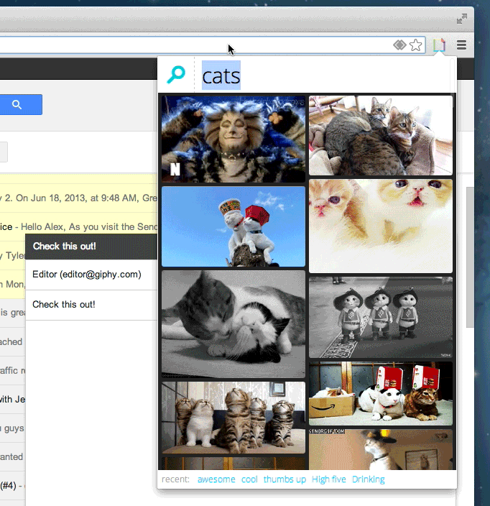490x506 pixels.
Task: Click the blue Gmail search button
Action: (21, 104)
